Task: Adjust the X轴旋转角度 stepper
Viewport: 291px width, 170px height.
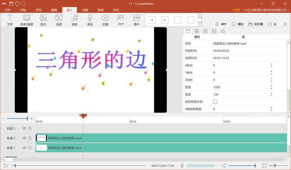Action: click(x=271, y=109)
